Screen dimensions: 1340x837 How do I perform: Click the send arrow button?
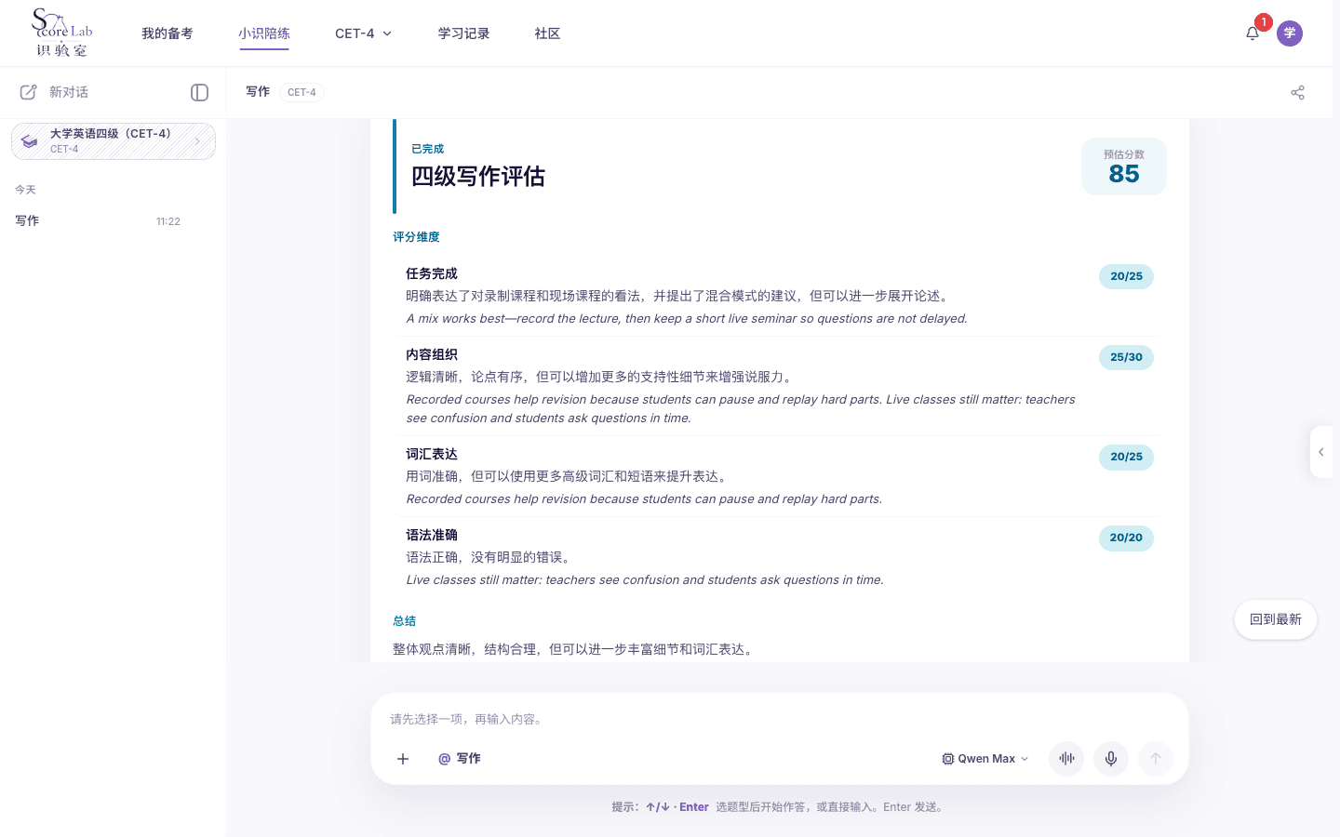pyautogui.click(x=1156, y=759)
